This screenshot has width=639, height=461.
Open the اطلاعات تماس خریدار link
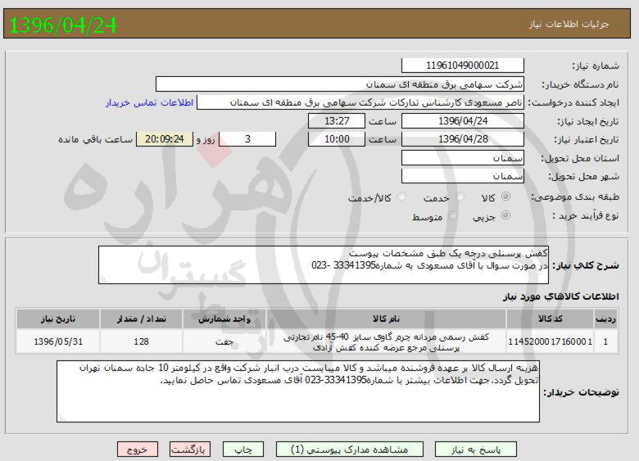click(x=150, y=102)
